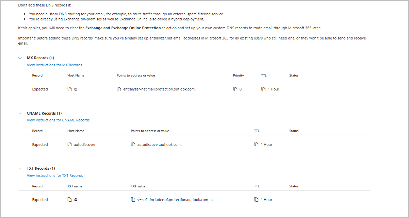Select the autodiscover CNAME record row
Viewport: 409px width, 218px height.
coord(40,144)
